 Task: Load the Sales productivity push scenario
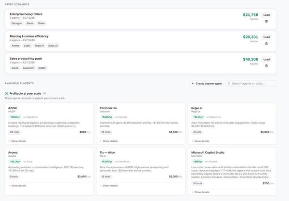(266, 60)
